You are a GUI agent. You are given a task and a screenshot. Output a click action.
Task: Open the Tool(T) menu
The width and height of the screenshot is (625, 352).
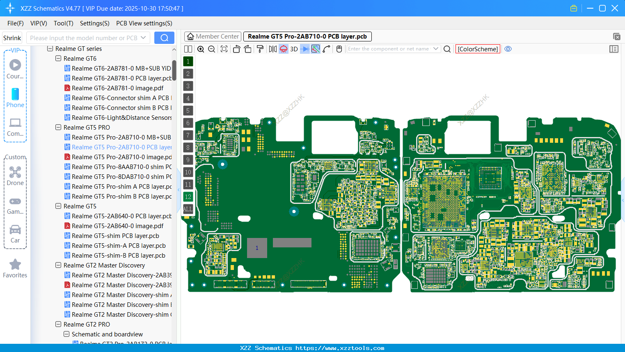[63, 23]
